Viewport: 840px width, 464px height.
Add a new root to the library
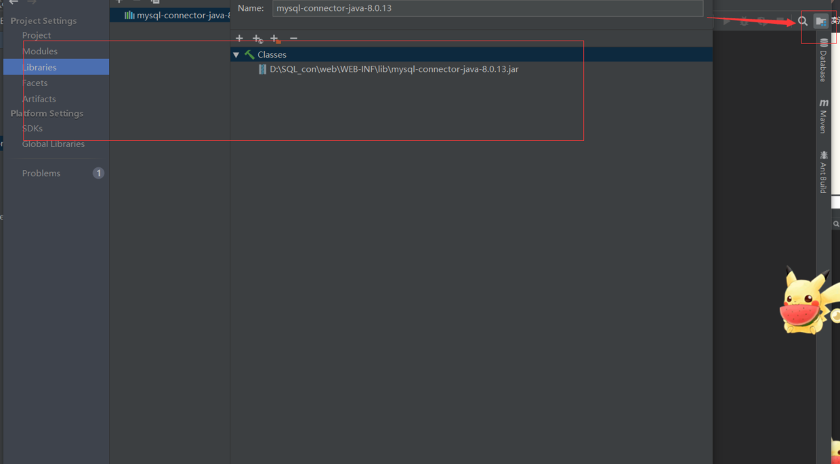(x=239, y=39)
